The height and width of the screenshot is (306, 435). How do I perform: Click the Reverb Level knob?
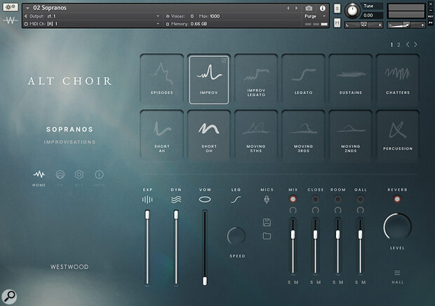click(x=398, y=228)
